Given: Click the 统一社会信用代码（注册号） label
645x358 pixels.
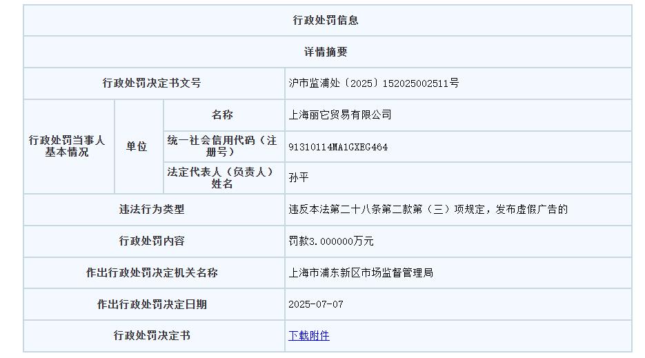Looking at the screenshot, I should (222, 146).
